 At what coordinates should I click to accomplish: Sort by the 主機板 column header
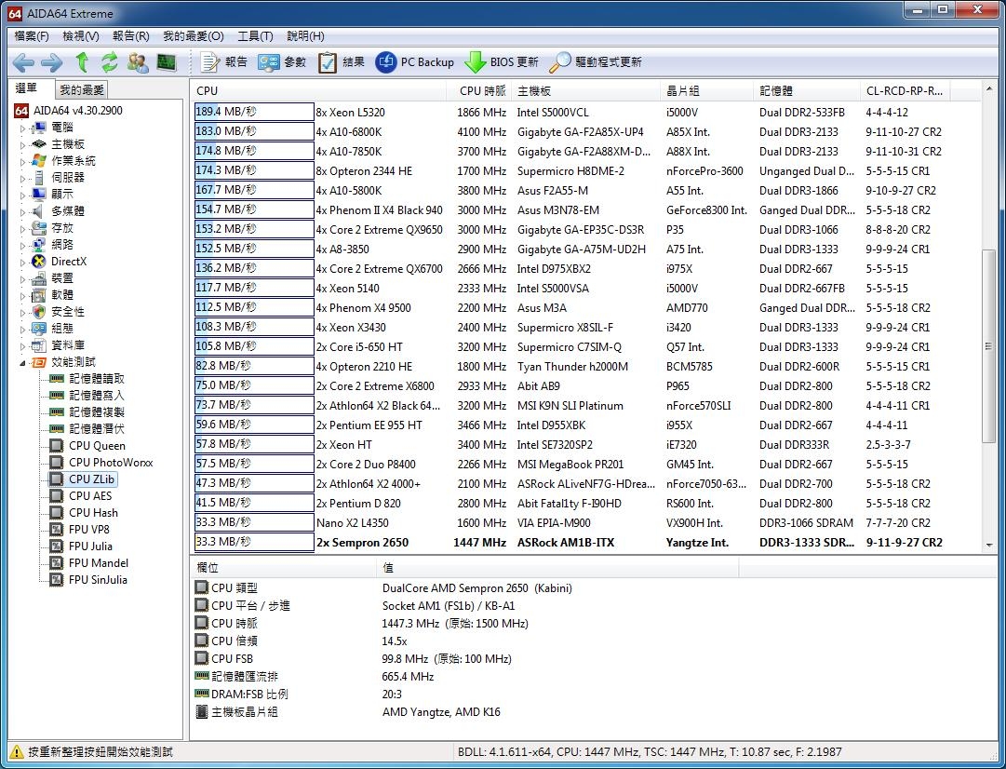pyautogui.click(x=585, y=90)
